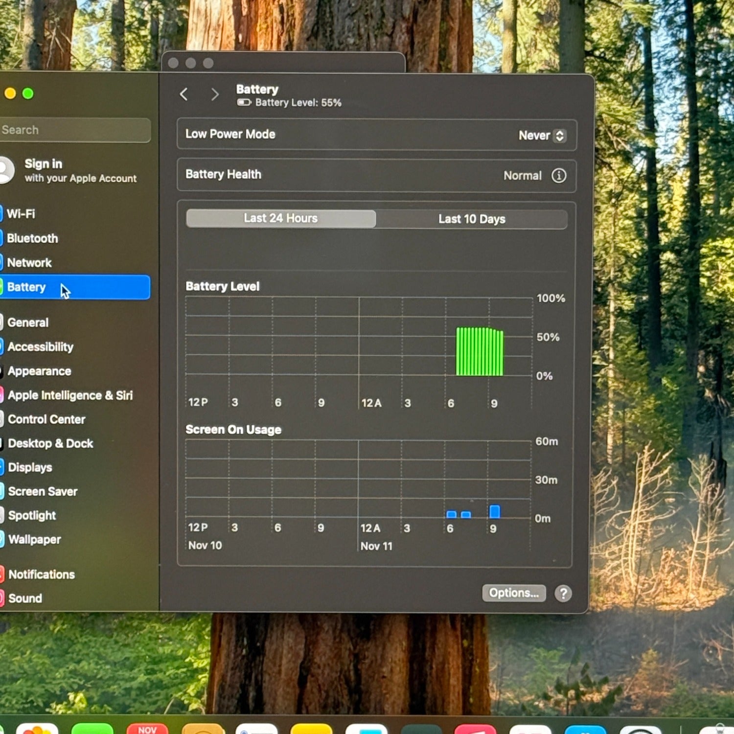Open the Low Power Mode dropdown
Image resolution: width=734 pixels, height=734 pixels.
pyautogui.click(x=542, y=136)
